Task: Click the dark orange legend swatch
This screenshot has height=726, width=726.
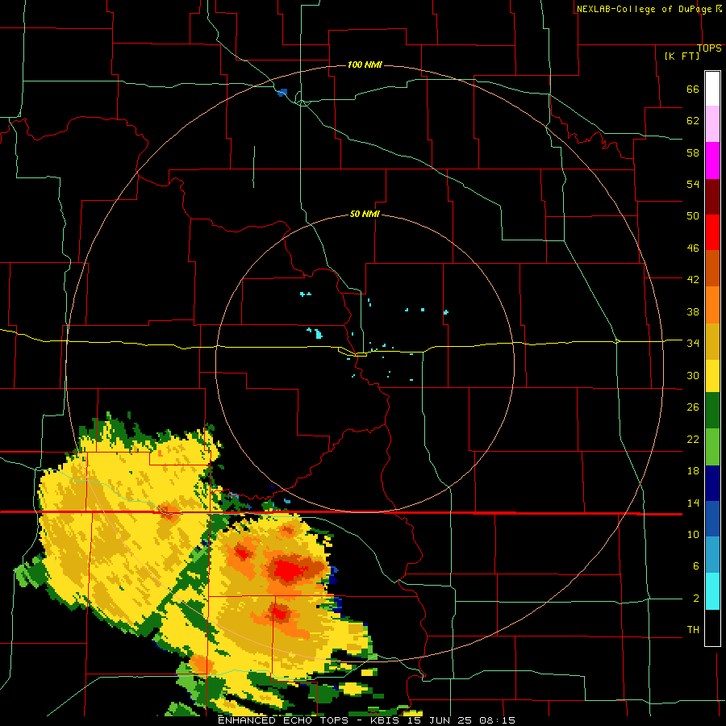Action: pos(712,269)
